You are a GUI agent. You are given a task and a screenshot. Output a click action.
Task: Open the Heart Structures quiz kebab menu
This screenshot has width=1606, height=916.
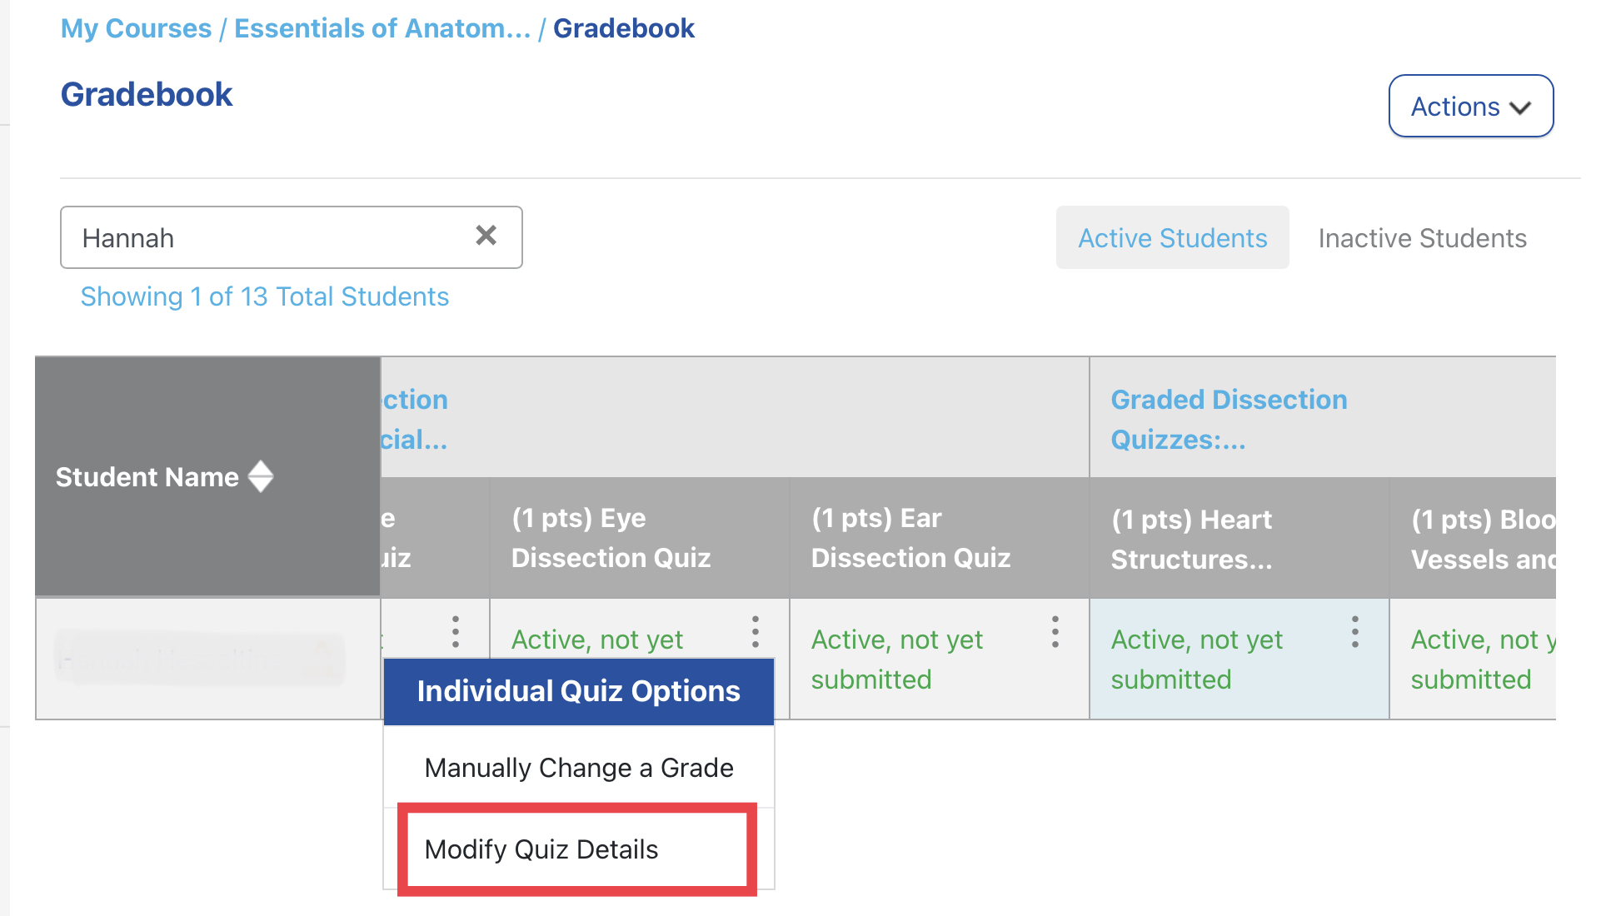click(x=1355, y=633)
